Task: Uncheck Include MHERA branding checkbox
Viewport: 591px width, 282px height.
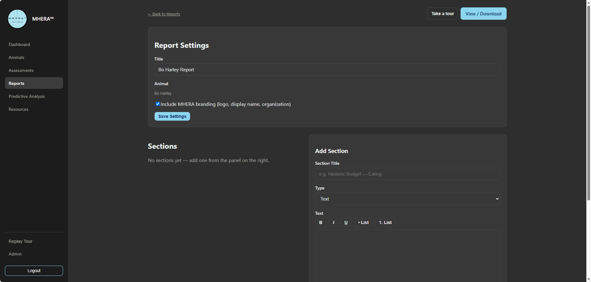Action: [x=158, y=104]
